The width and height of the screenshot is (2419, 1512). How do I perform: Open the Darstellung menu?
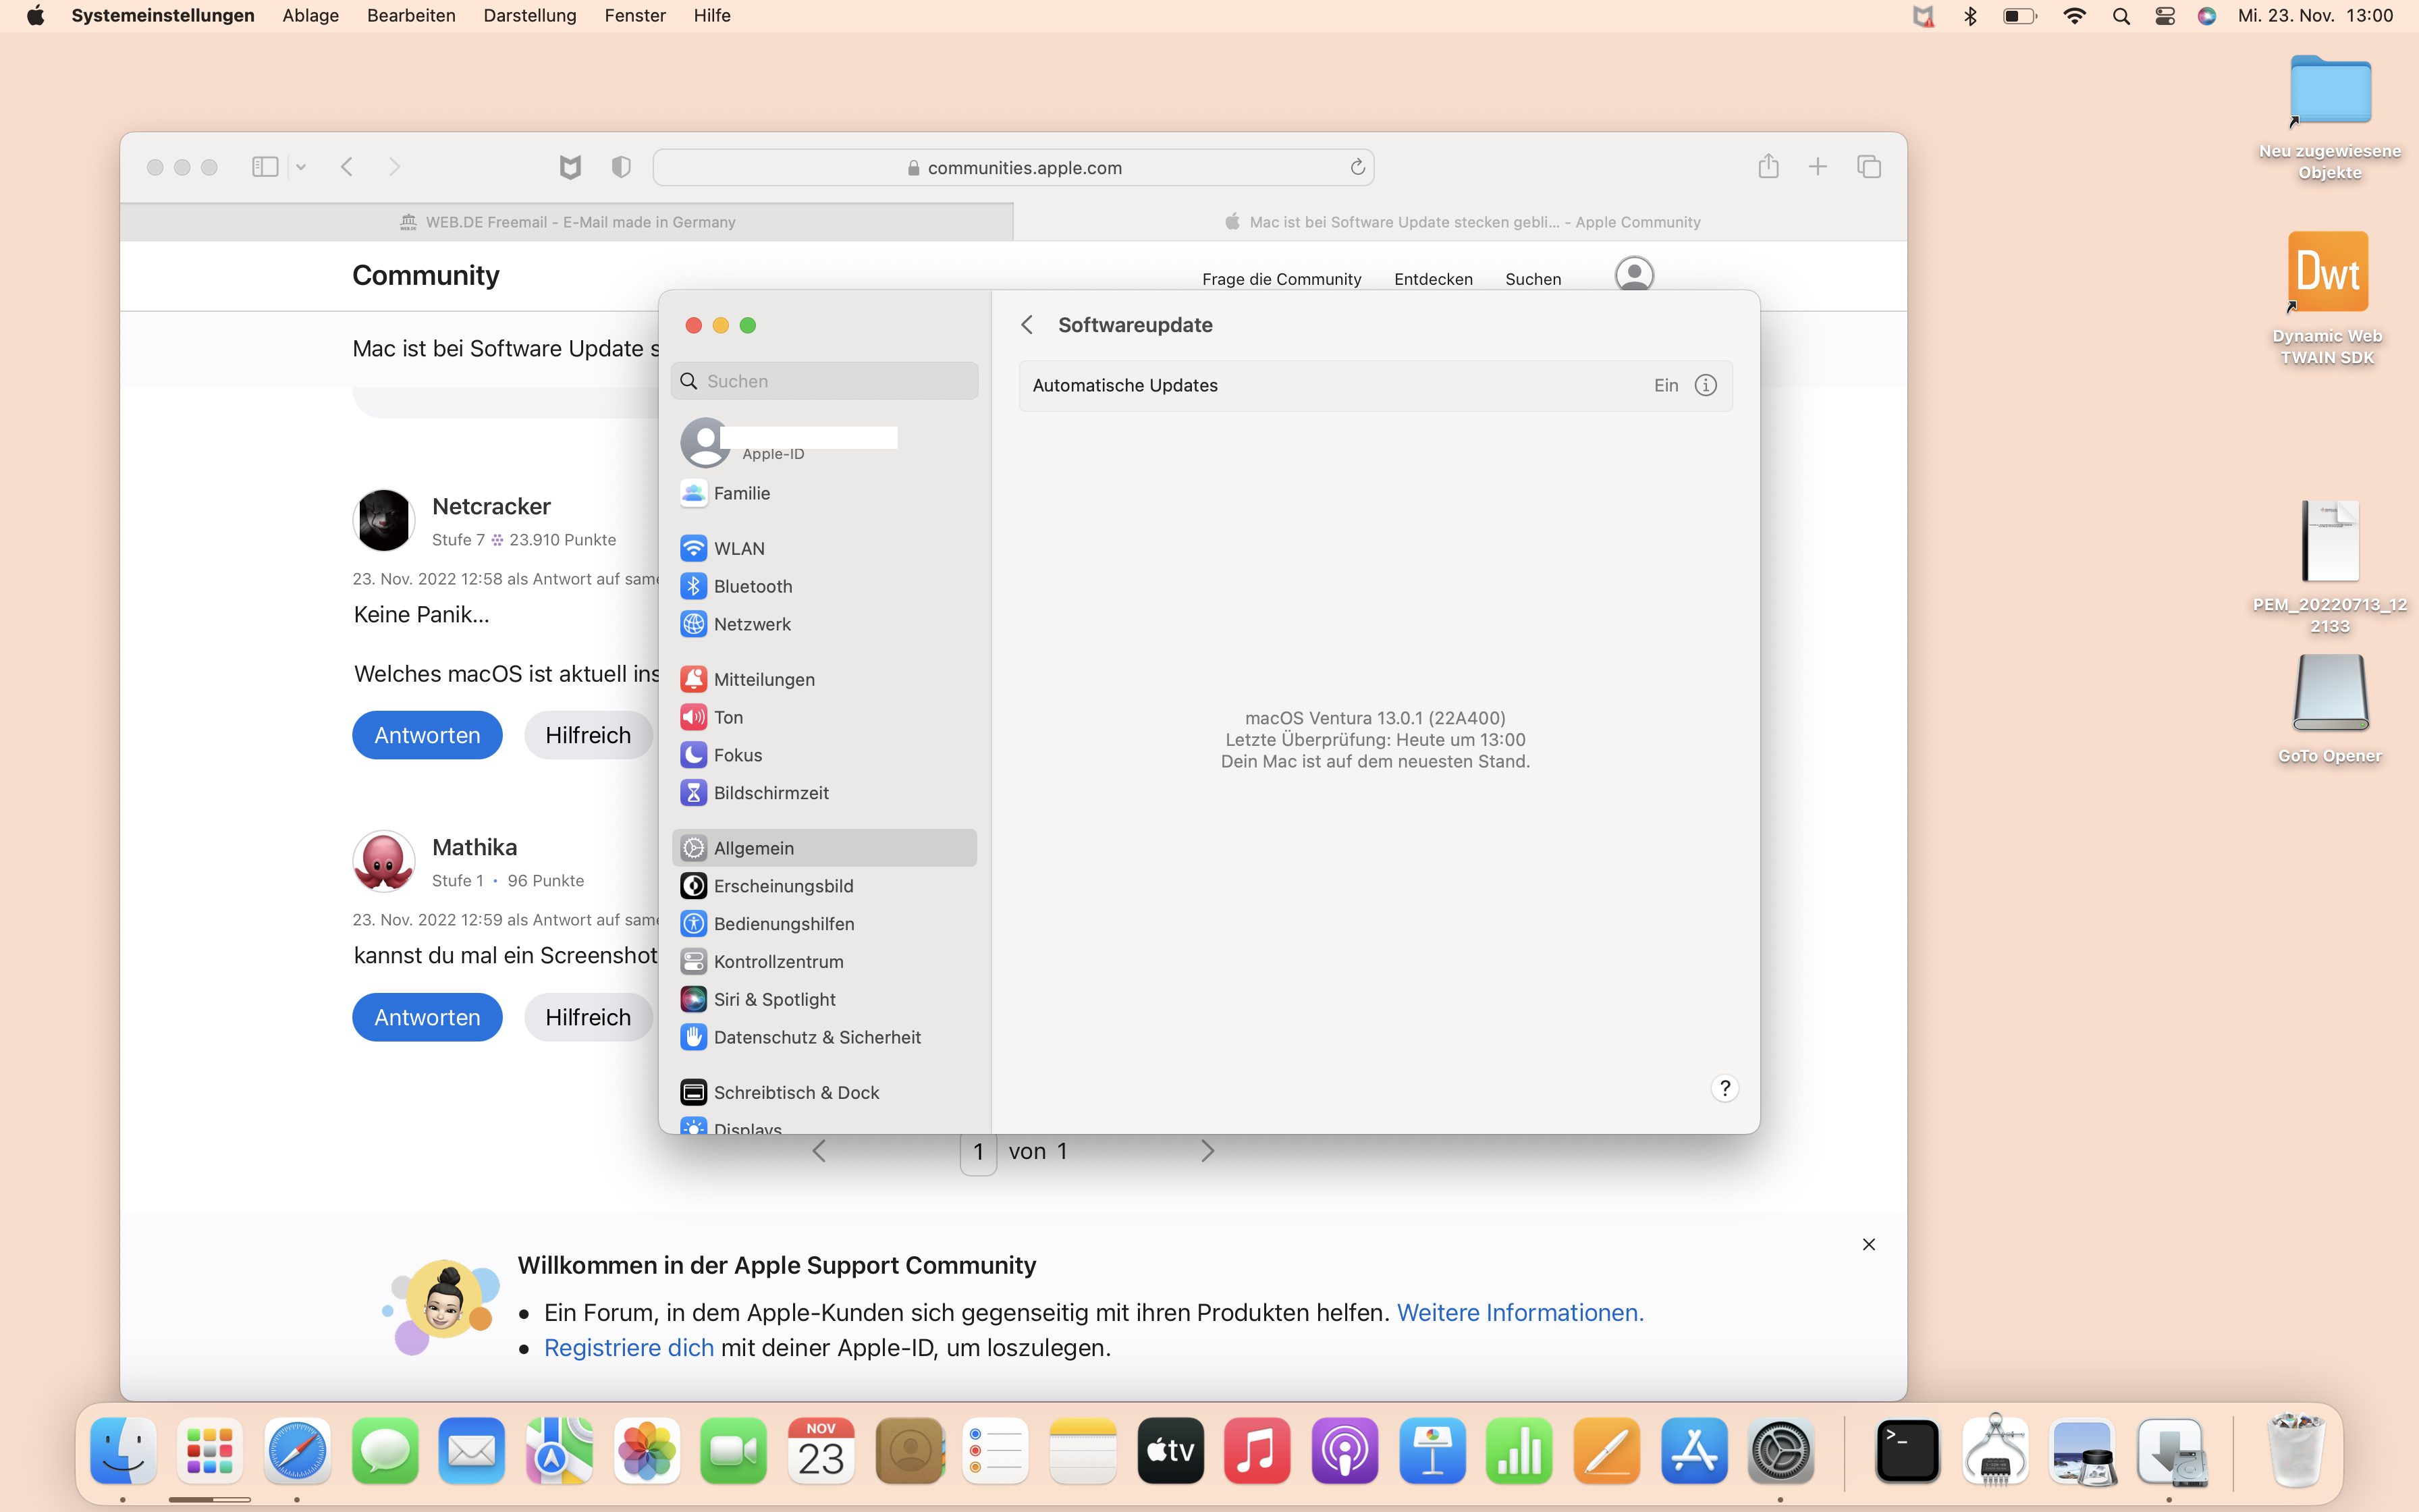pos(528,16)
